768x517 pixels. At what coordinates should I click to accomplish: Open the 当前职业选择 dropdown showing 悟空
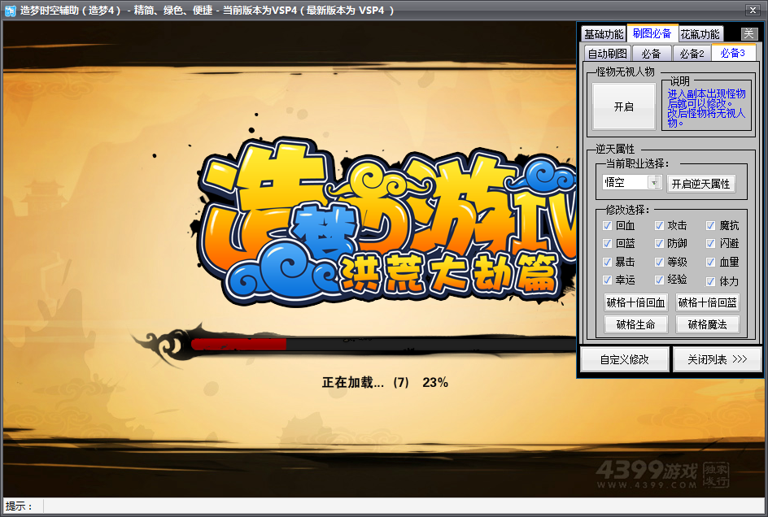[631, 183]
